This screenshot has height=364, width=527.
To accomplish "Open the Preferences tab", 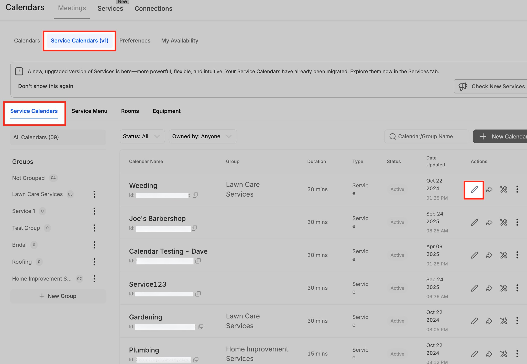I will point(135,41).
